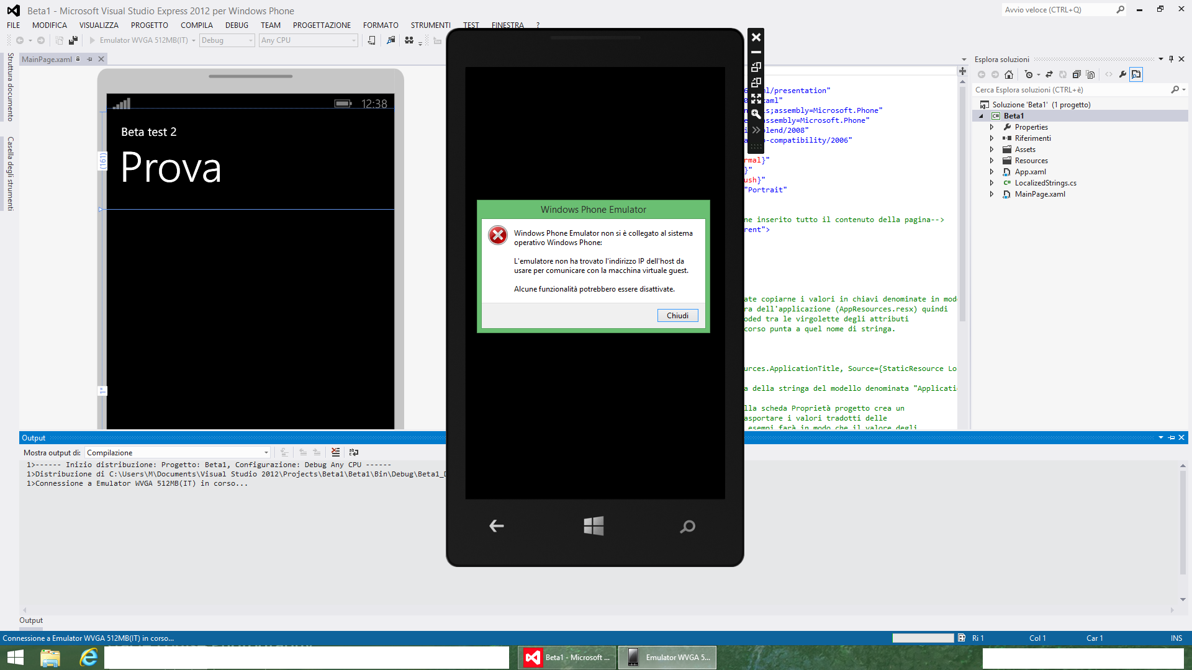Rotate emulator left using side toolbar icon
The image size is (1192, 670).
(x=756, y=67)
